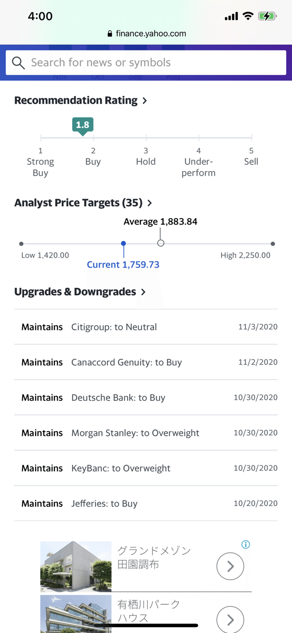
Task: Tap the lock icon beside finance.yahoo.com
Action: coord(110,34)
